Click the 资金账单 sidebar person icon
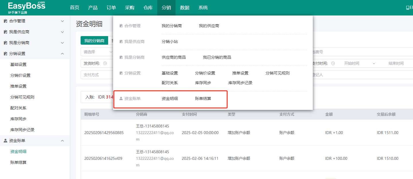The width and height of the screenshot is (413, 179). point(5,141)
